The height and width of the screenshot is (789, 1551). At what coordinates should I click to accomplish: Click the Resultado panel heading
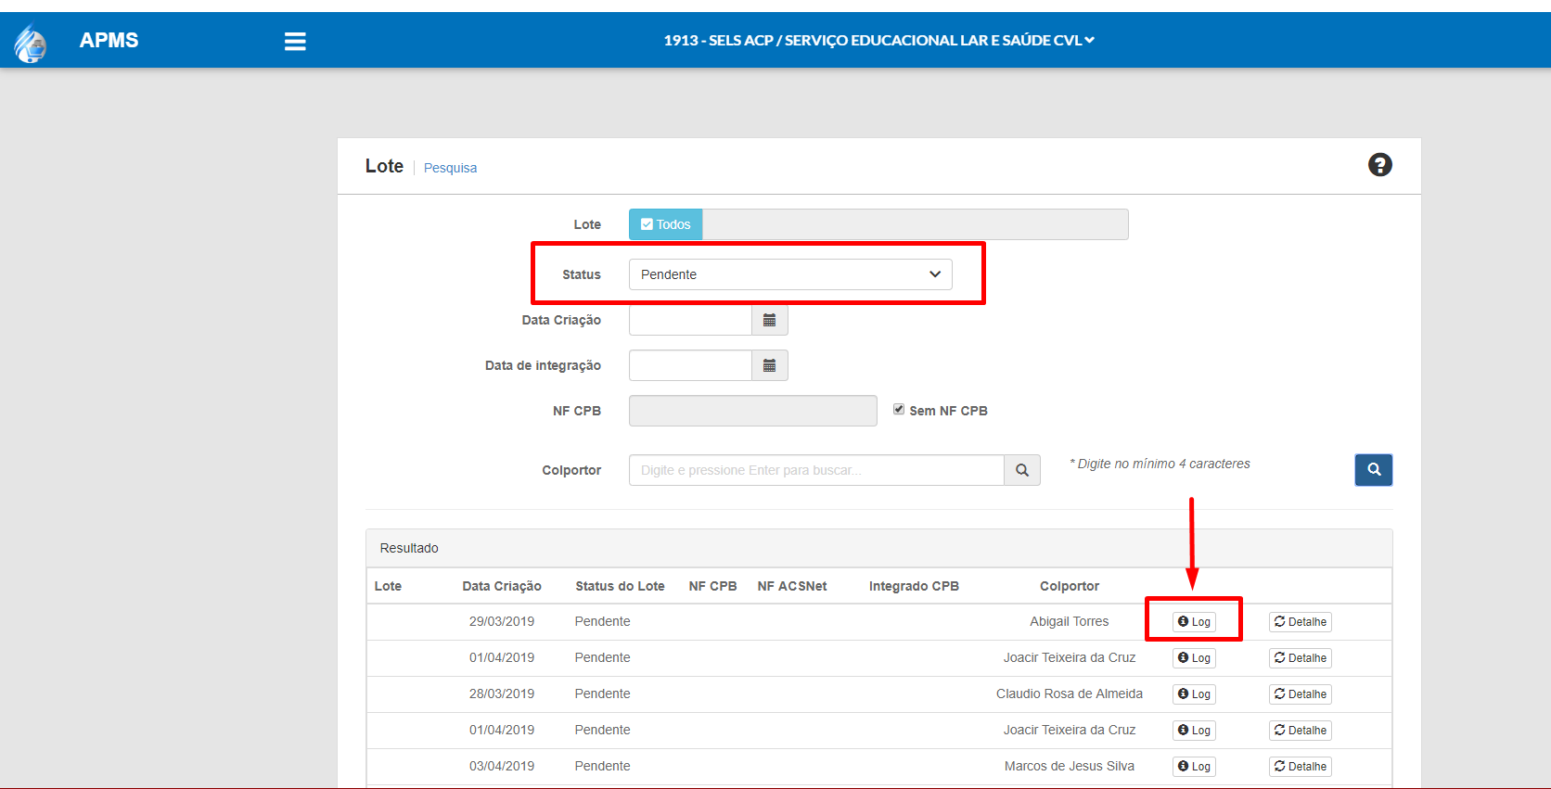pyautogui.click(x=409, y=548)
